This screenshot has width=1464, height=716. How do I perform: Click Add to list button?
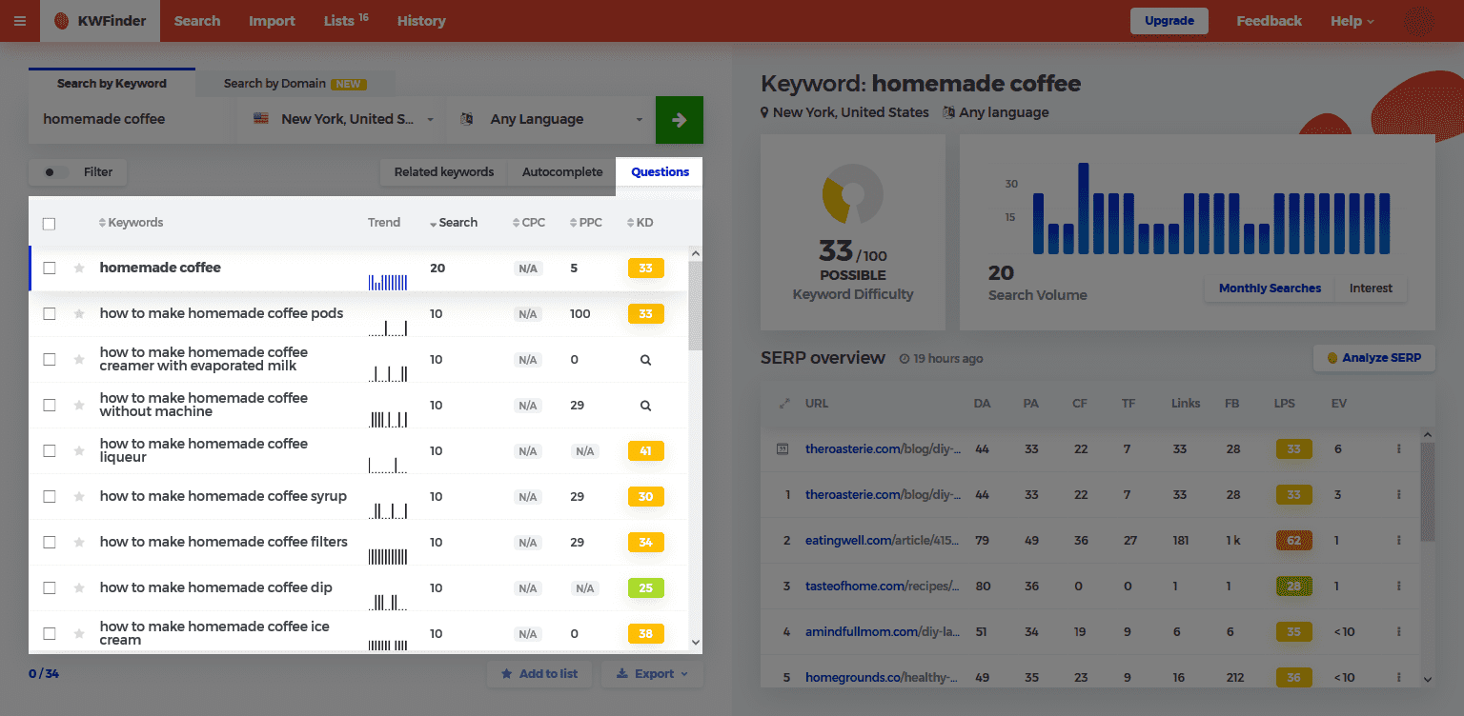click(539, 674)
